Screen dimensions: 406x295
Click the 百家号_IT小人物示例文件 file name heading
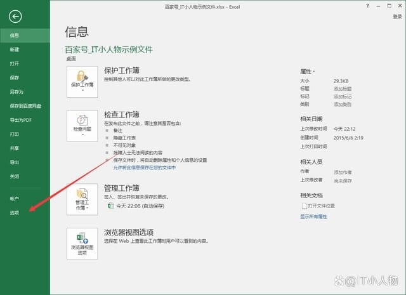click(108, 49)
